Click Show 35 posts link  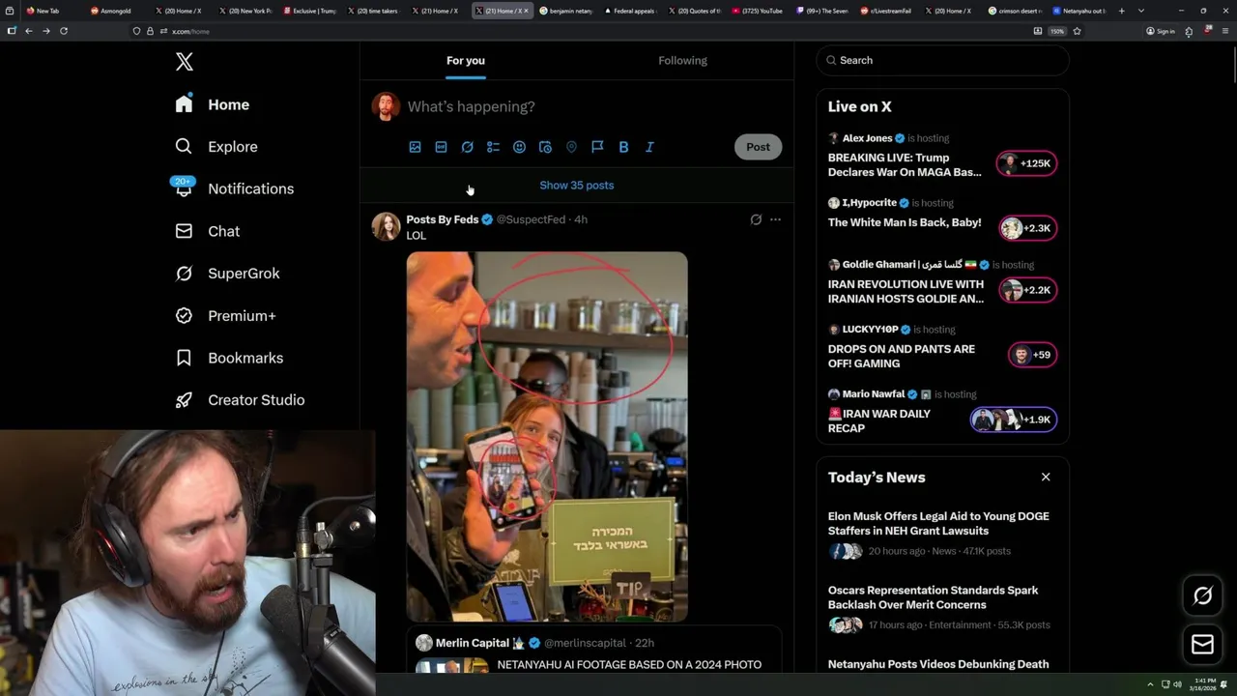point(577,186)
